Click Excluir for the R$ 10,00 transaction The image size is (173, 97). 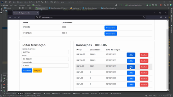[x=144, y=67]
